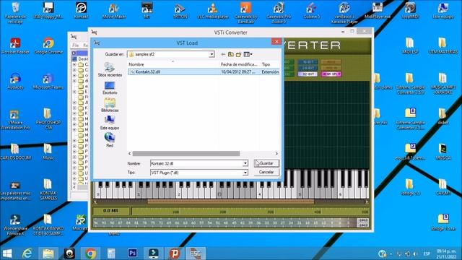Open the Audacity desktop shortcut

click(15, 82)
